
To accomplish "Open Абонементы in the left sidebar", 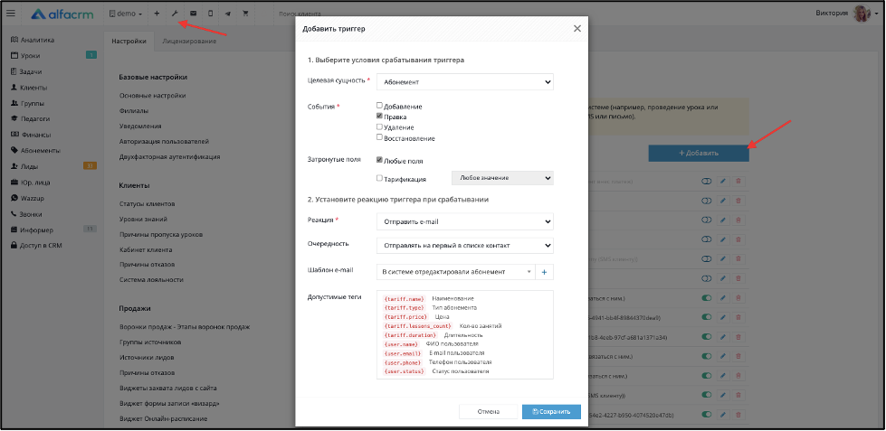I will (x=41, y=151).
